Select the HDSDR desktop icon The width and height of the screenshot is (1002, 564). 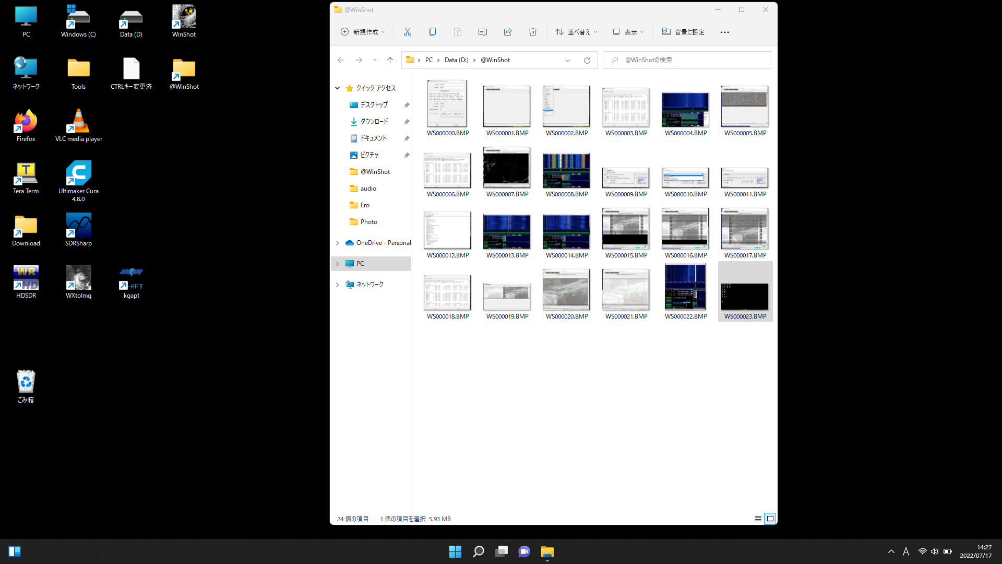(26, 282)
